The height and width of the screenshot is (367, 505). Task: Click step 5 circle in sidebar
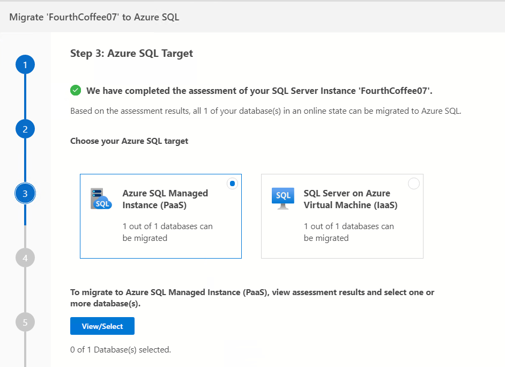25,322
